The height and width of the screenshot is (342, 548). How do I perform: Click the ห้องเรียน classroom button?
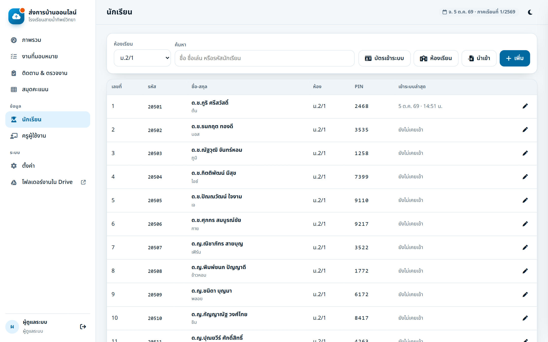pos(436,58)
